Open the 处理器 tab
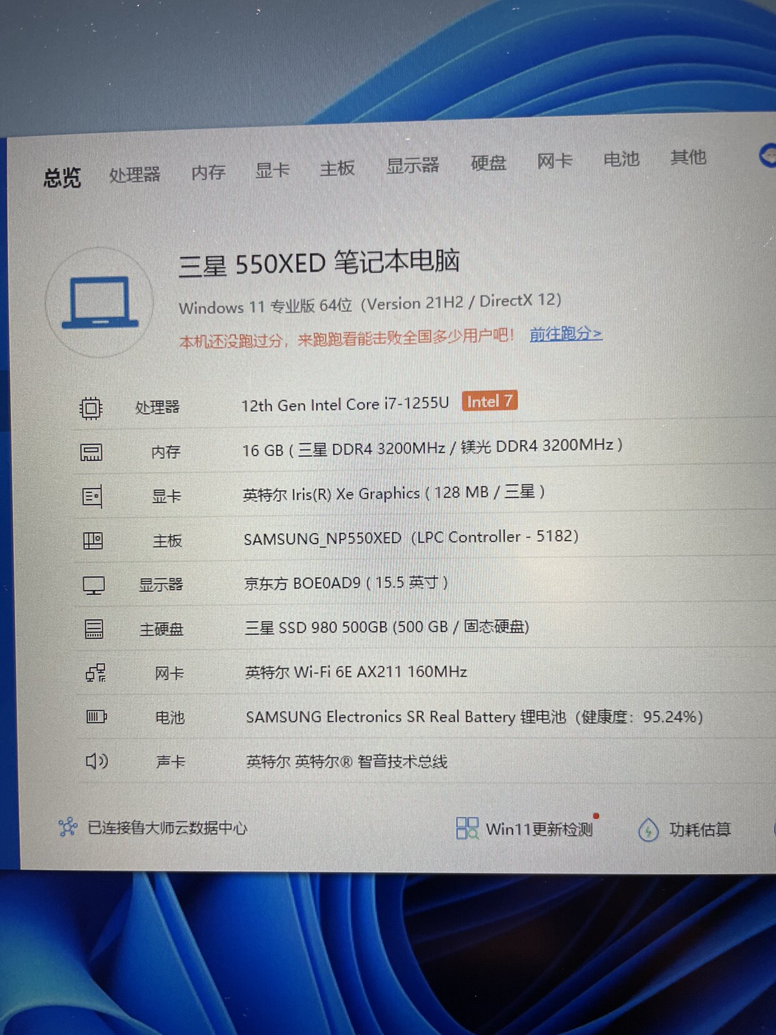Screen dimensions: 776x1035 tap(135, 174)
